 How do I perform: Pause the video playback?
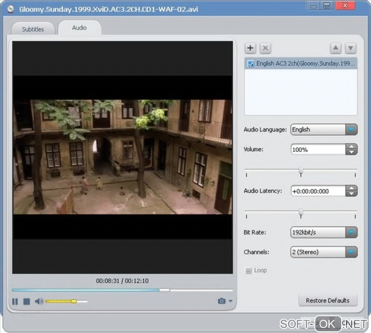(x=15, y=301)
